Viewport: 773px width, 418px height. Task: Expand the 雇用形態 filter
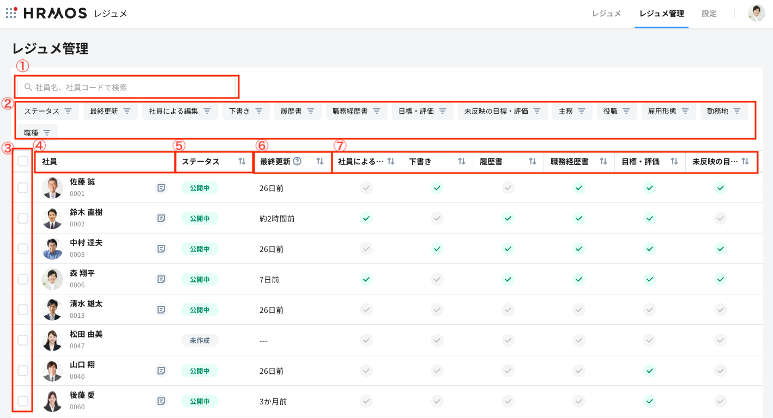668,111
